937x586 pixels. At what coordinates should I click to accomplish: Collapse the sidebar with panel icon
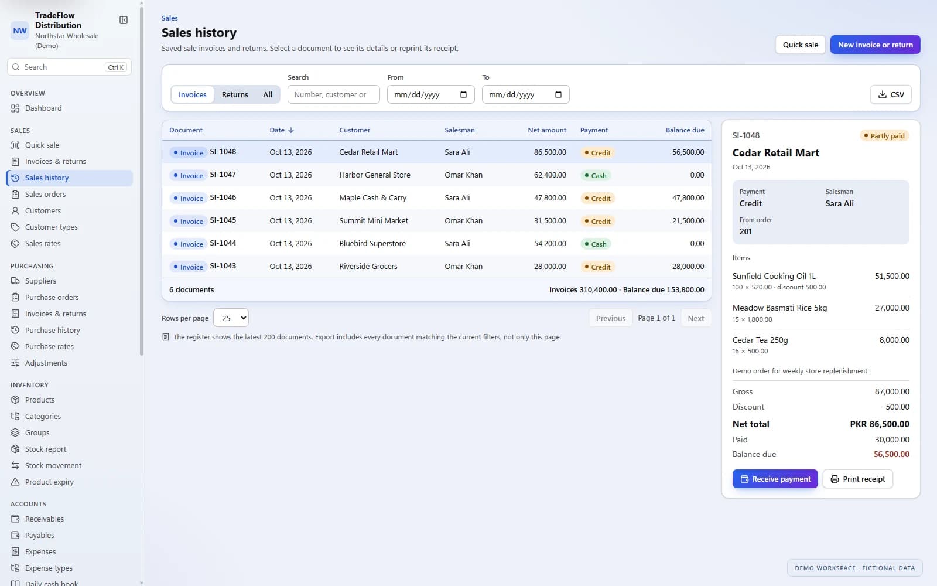point(124,20)
